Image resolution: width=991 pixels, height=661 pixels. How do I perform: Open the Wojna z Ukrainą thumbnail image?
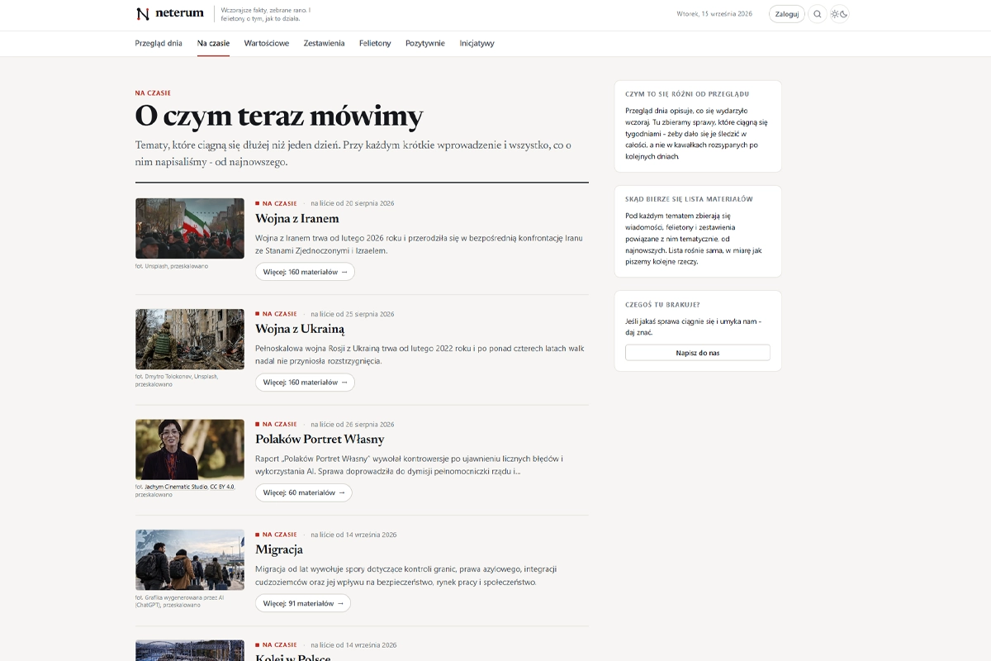[x=190, y=340]
